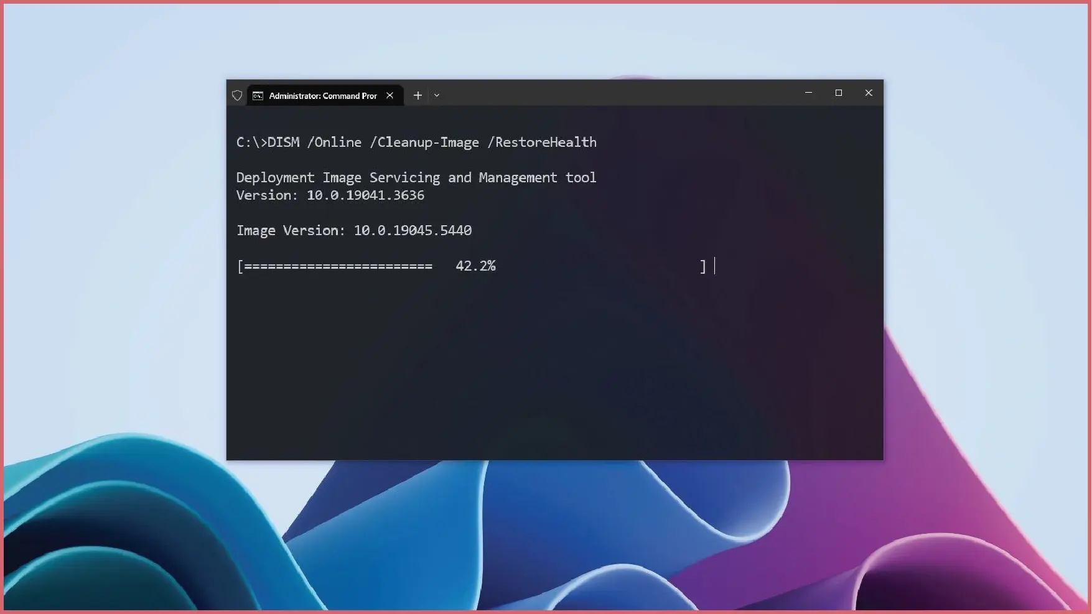Click the /Online argument in the command
The height and width of the screenshot is (614, 1092).
334,142
